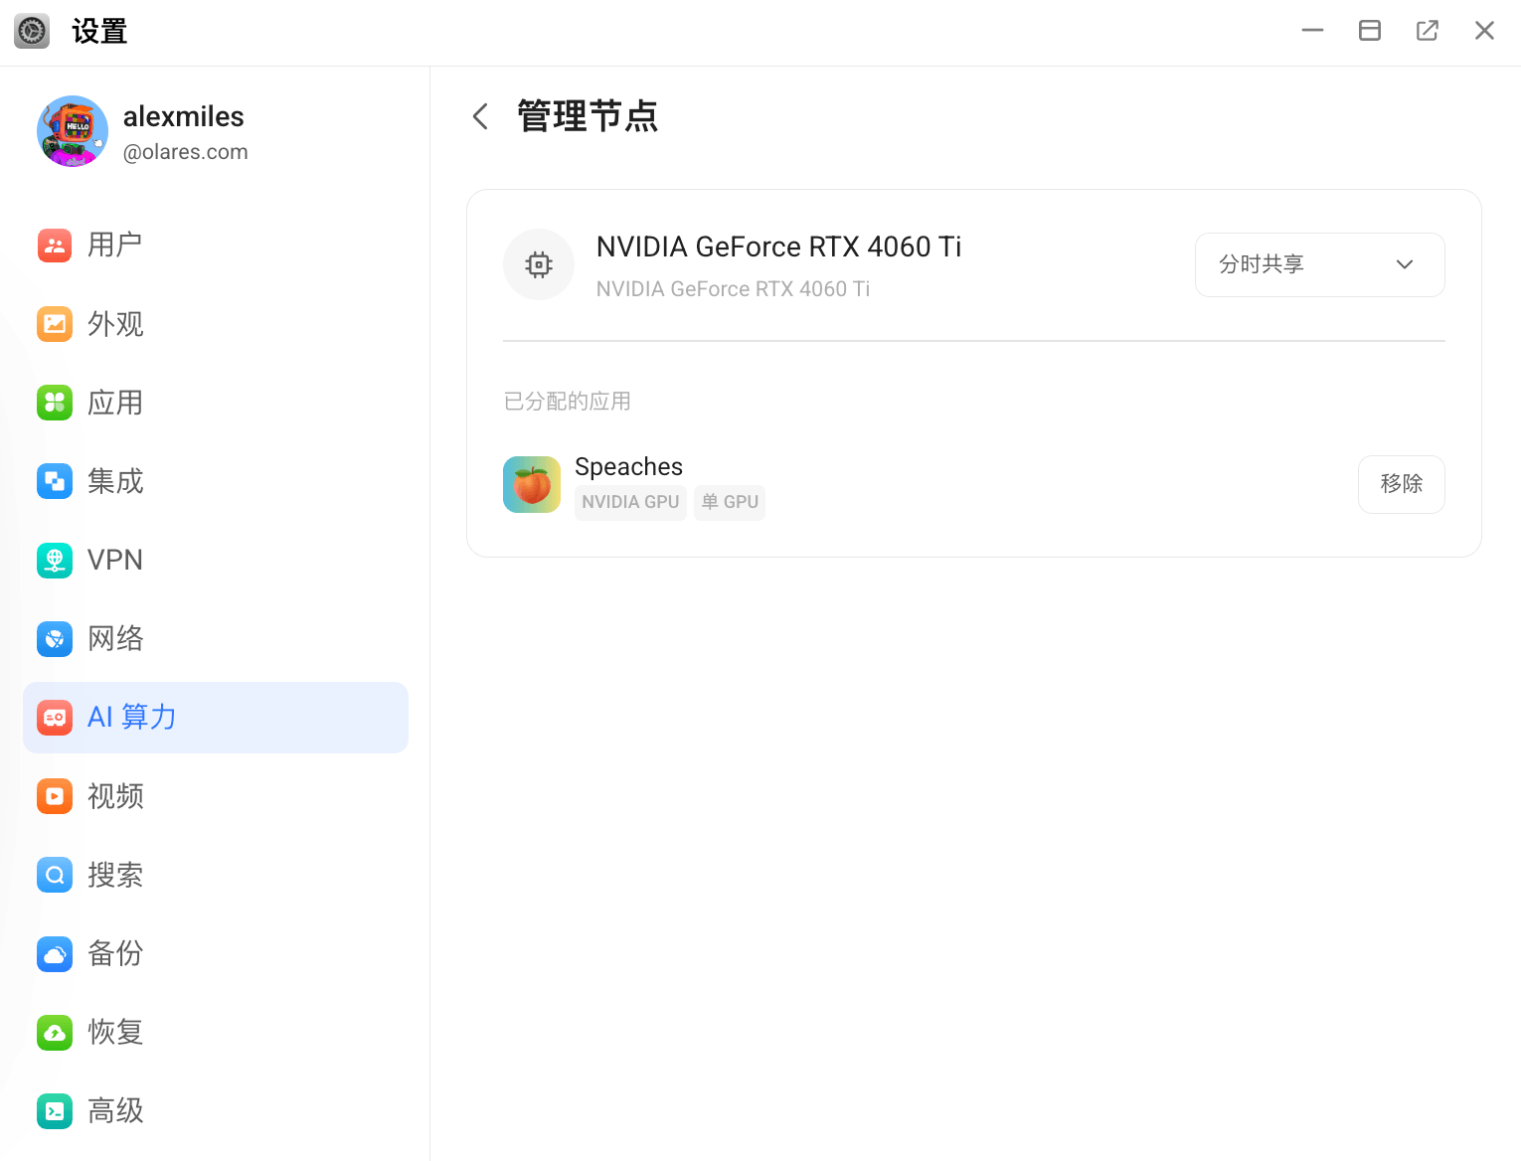Expand the 分时共享 mode dropdown
1521x1161 pixels.
pos(1319,264)
